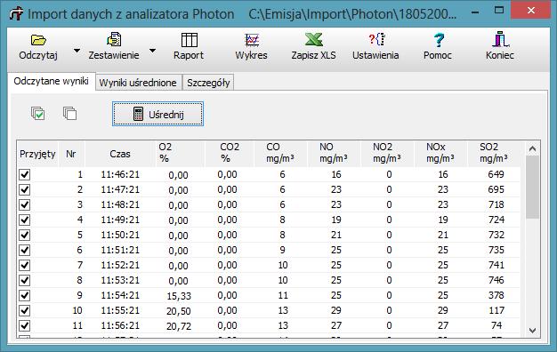557x352 pixels.
Task: Select the O2 value 15,33
Action: coord(179,296)
